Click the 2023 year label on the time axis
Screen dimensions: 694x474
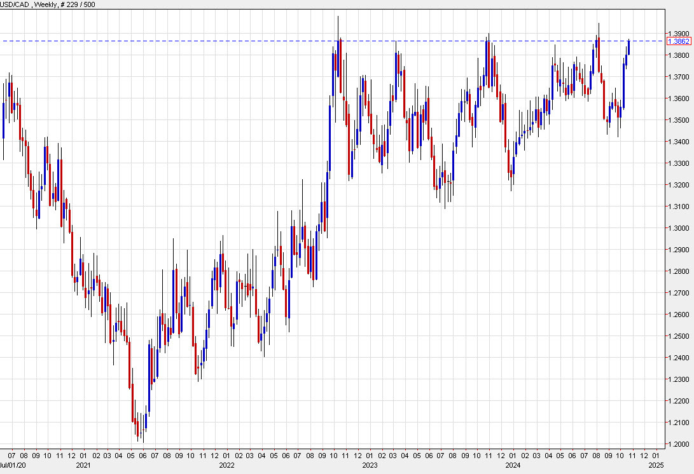(x=370, y=466)
